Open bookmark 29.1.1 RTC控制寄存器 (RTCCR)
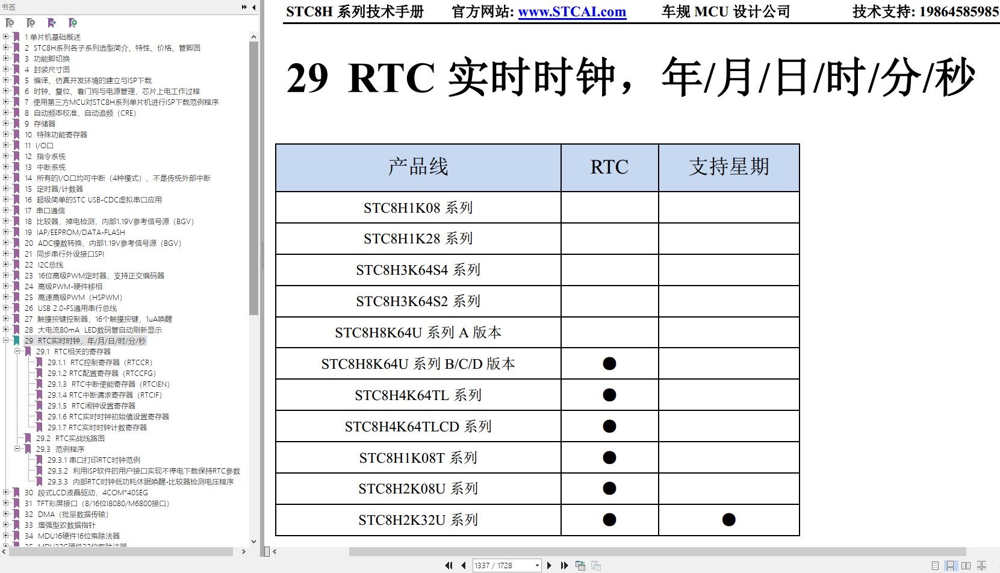 point(100,363)
